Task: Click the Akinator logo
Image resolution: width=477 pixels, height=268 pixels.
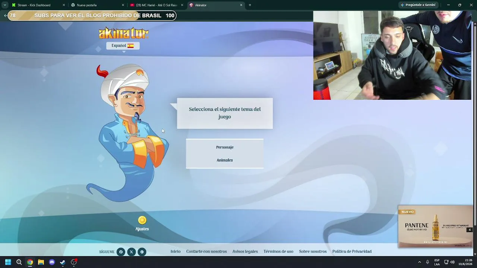Action: (124, 33)
